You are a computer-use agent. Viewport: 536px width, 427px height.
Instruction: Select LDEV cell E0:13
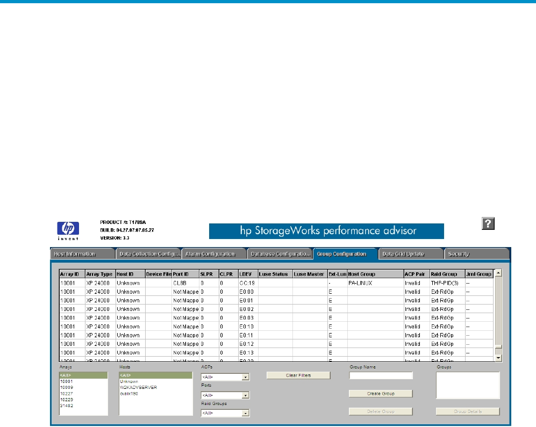(x=248, y=352)
